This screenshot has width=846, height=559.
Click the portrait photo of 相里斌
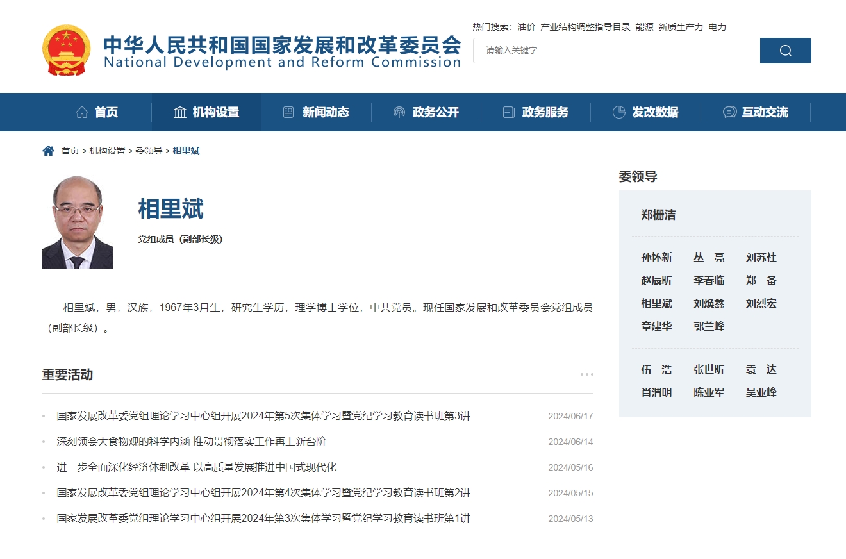point(78,222)
